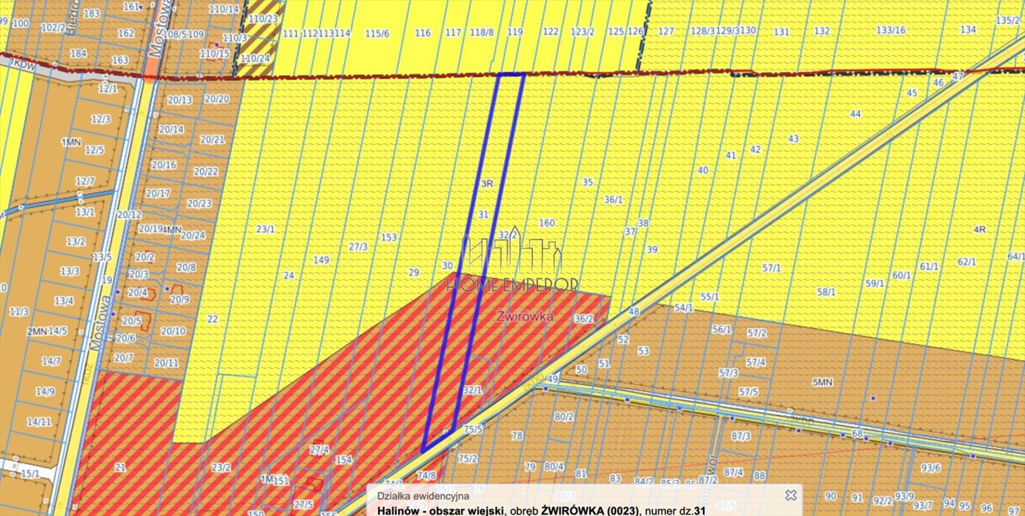Close the Działka ewidencyjna info popup
The width and height of the screenshot is (1025, 516).
click(x=791, y=495)
